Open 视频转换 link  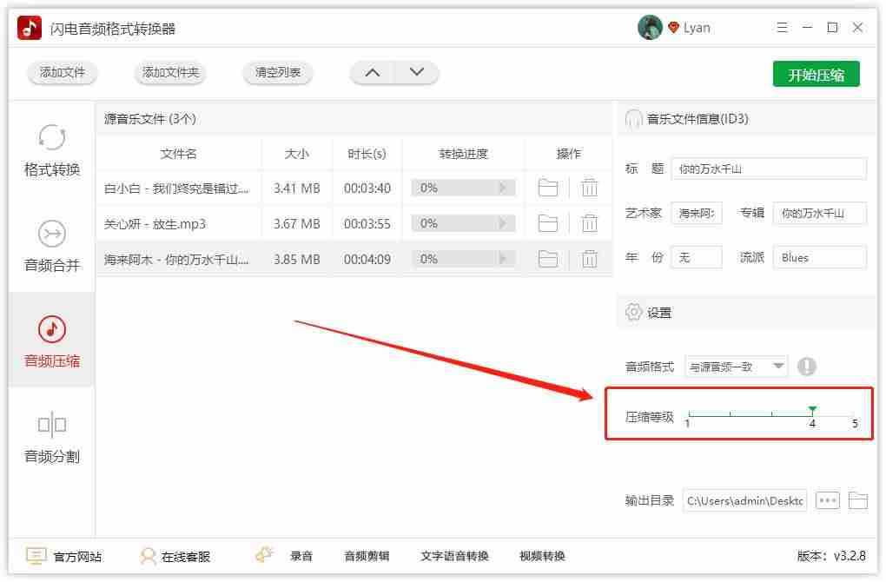point(542,556)
